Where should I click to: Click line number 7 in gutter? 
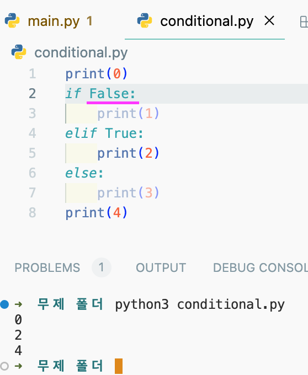(x=33, y=193)
